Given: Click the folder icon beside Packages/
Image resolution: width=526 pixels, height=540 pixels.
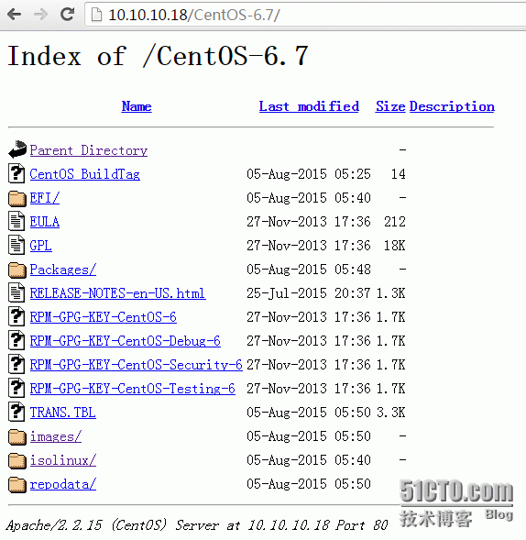Looking at the screenshot, I should point(17,270).
